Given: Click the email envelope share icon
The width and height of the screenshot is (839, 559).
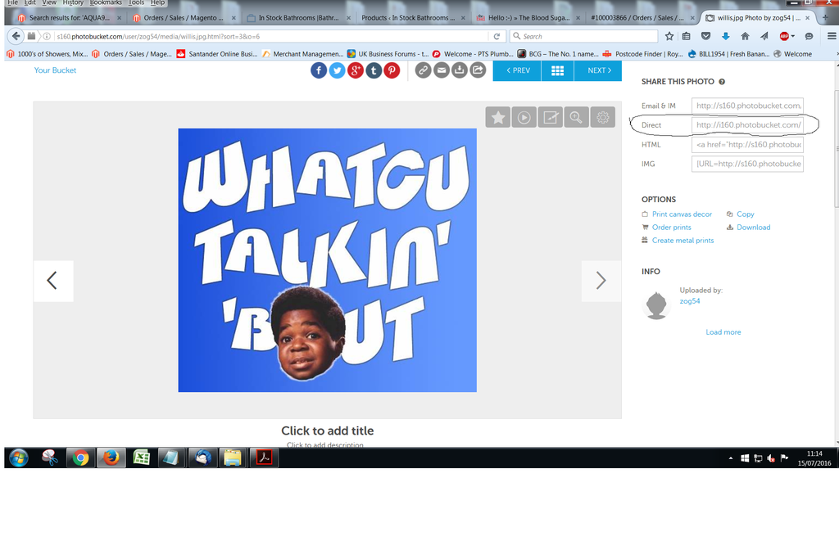Looking at the screenshot, I should tap(442, 70).
